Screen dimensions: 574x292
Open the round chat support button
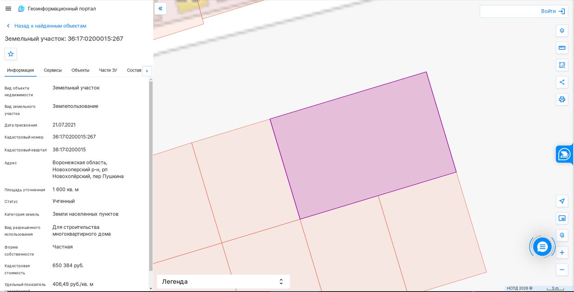542,247
